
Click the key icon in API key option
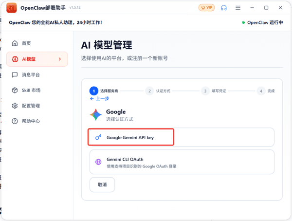(x=98, y=137)
